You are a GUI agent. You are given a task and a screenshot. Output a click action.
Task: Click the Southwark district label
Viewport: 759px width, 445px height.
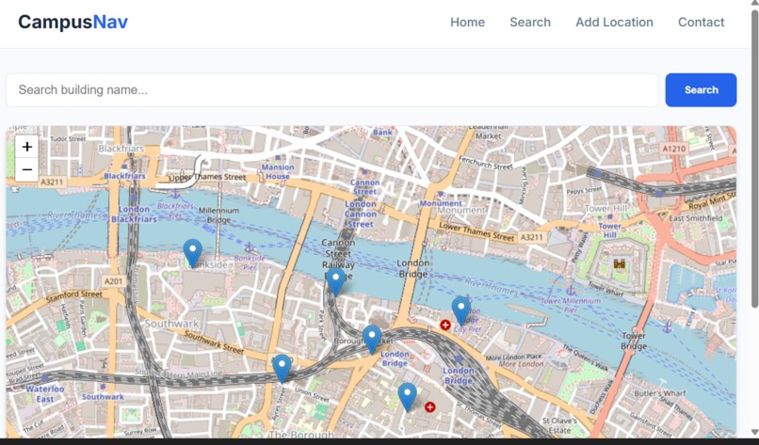(171, 324)
